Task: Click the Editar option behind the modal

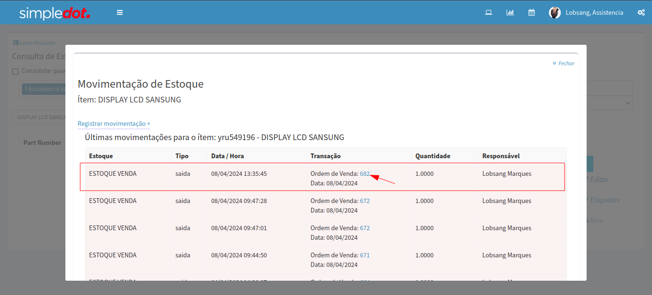Action: 599,180
